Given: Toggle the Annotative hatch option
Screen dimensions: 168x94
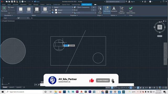Looking at the screenshot, I should click(114, 9).
